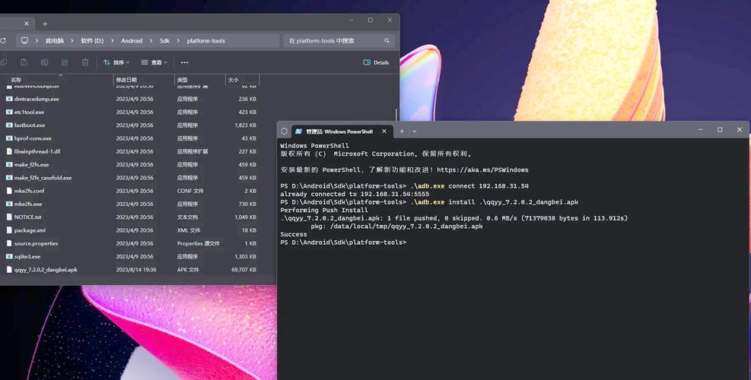Select the 管理员: Windows PowerShell tab

(339, 131)
